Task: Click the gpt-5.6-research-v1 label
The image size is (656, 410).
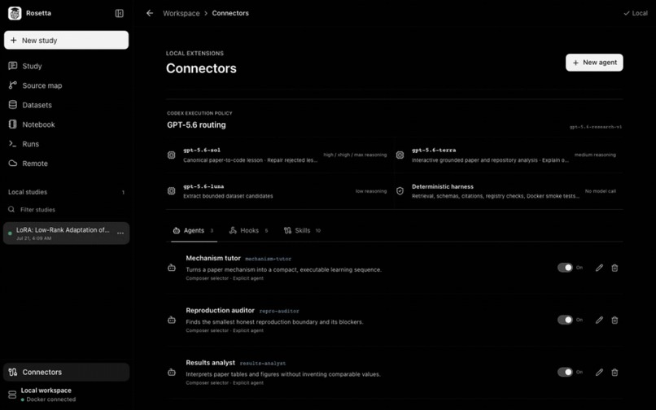Action: click(x=595, y=127)
